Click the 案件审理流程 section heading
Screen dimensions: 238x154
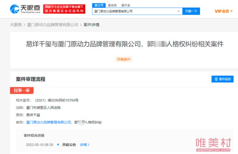30,79
